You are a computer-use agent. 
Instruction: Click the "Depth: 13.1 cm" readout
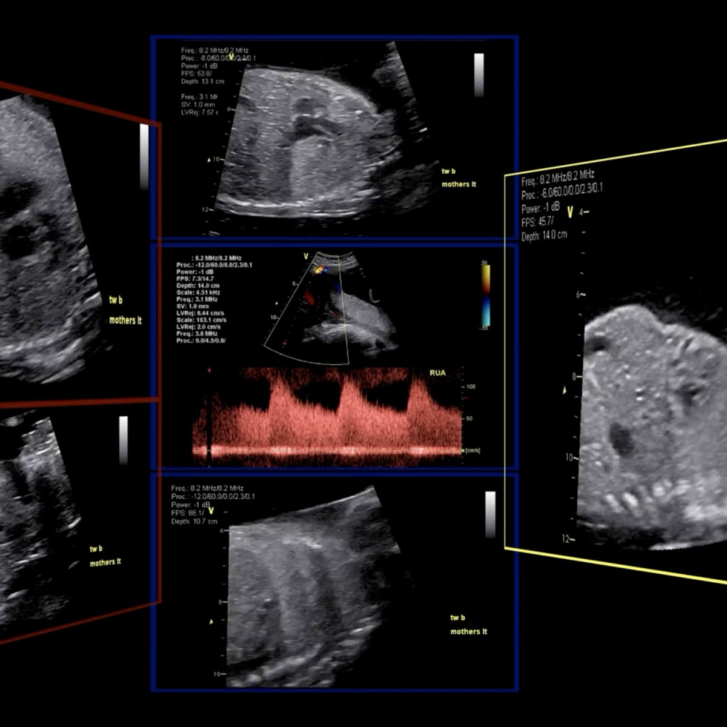202,81
